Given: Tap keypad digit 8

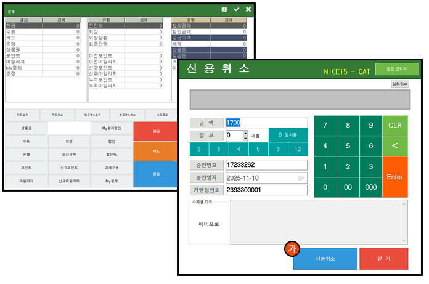Looking at the screenshot, I should tap(348, 126).
